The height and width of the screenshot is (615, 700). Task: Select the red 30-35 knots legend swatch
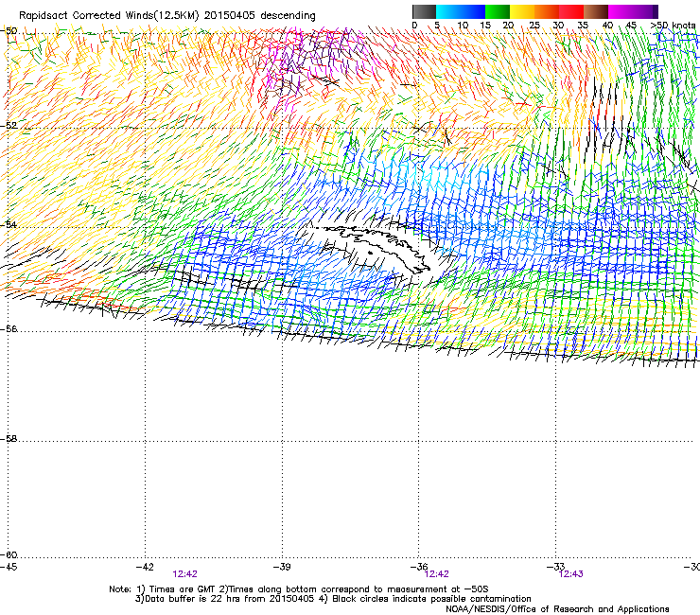coord(571,11)
